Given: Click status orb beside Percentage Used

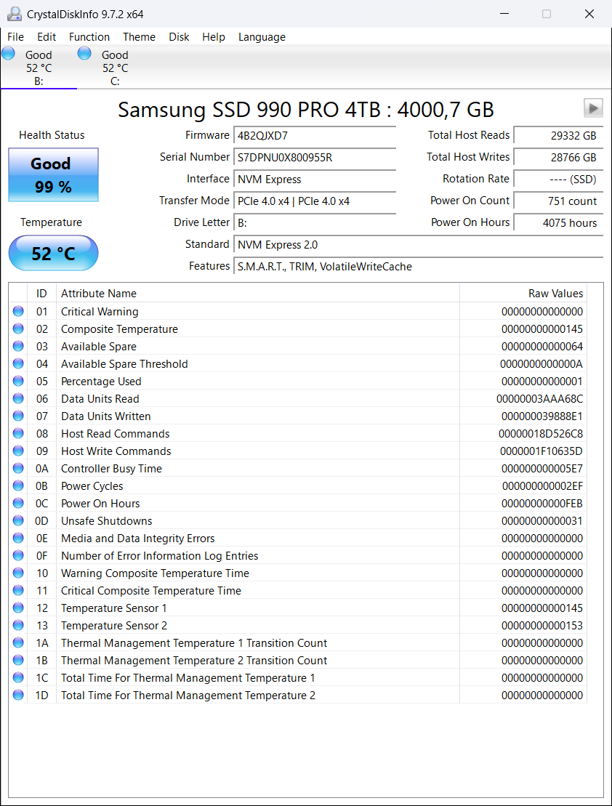Looking at the screenshot, I should point(18,382).
